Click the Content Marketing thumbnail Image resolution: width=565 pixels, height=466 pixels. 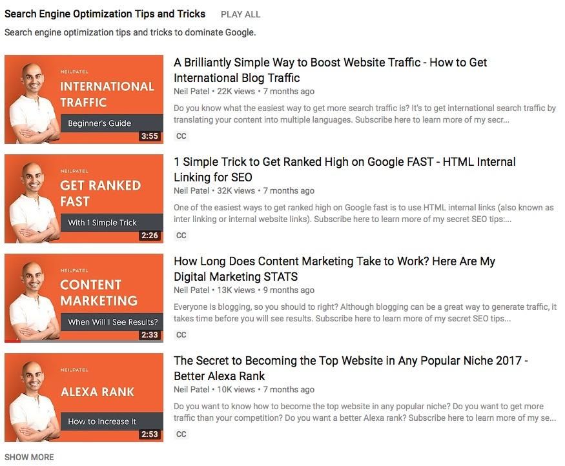point(83,298)
